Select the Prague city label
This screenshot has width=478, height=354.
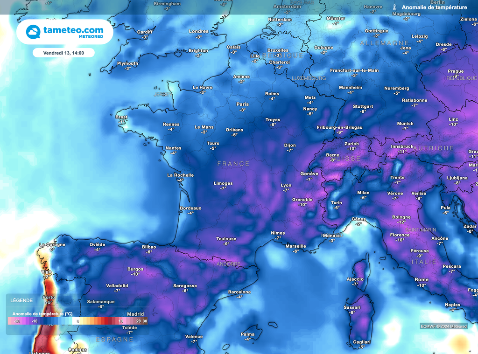coord(456,71)
